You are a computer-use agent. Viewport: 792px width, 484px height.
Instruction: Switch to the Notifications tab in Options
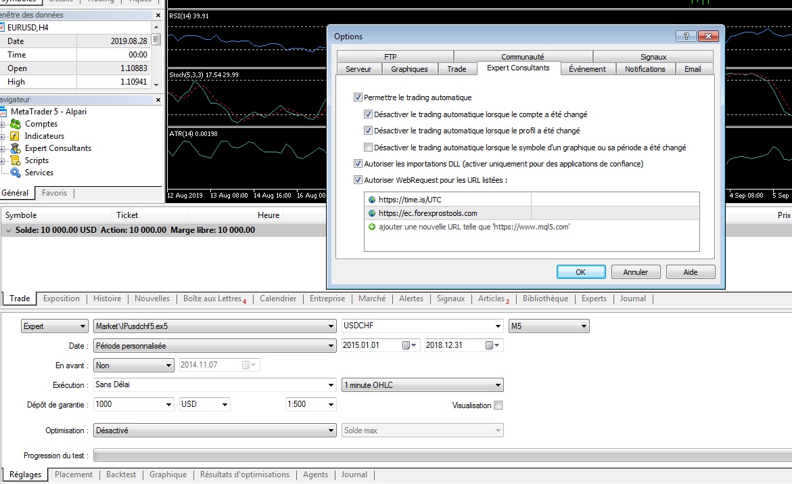pos(645,69)
